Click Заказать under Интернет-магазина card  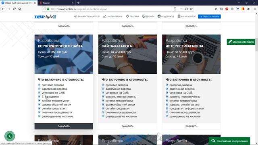(191, 126)
